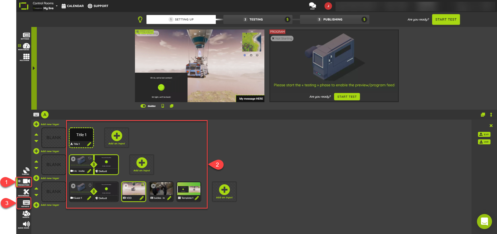Click the dollar icon on Publishing step
Screen dimensions: 497x234
click(364, 19)
